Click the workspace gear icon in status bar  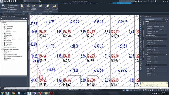click(x=153, y=90)
